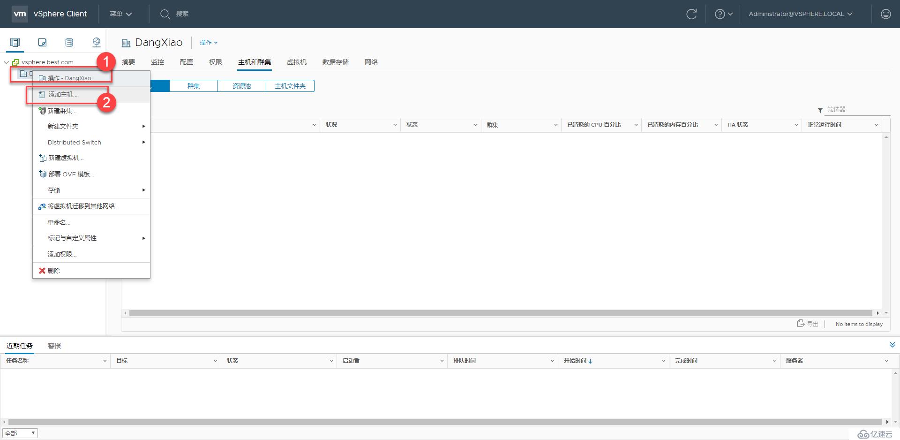
Task: Open HA 状态 column dropdown arrow
Action: pos(796,125)
